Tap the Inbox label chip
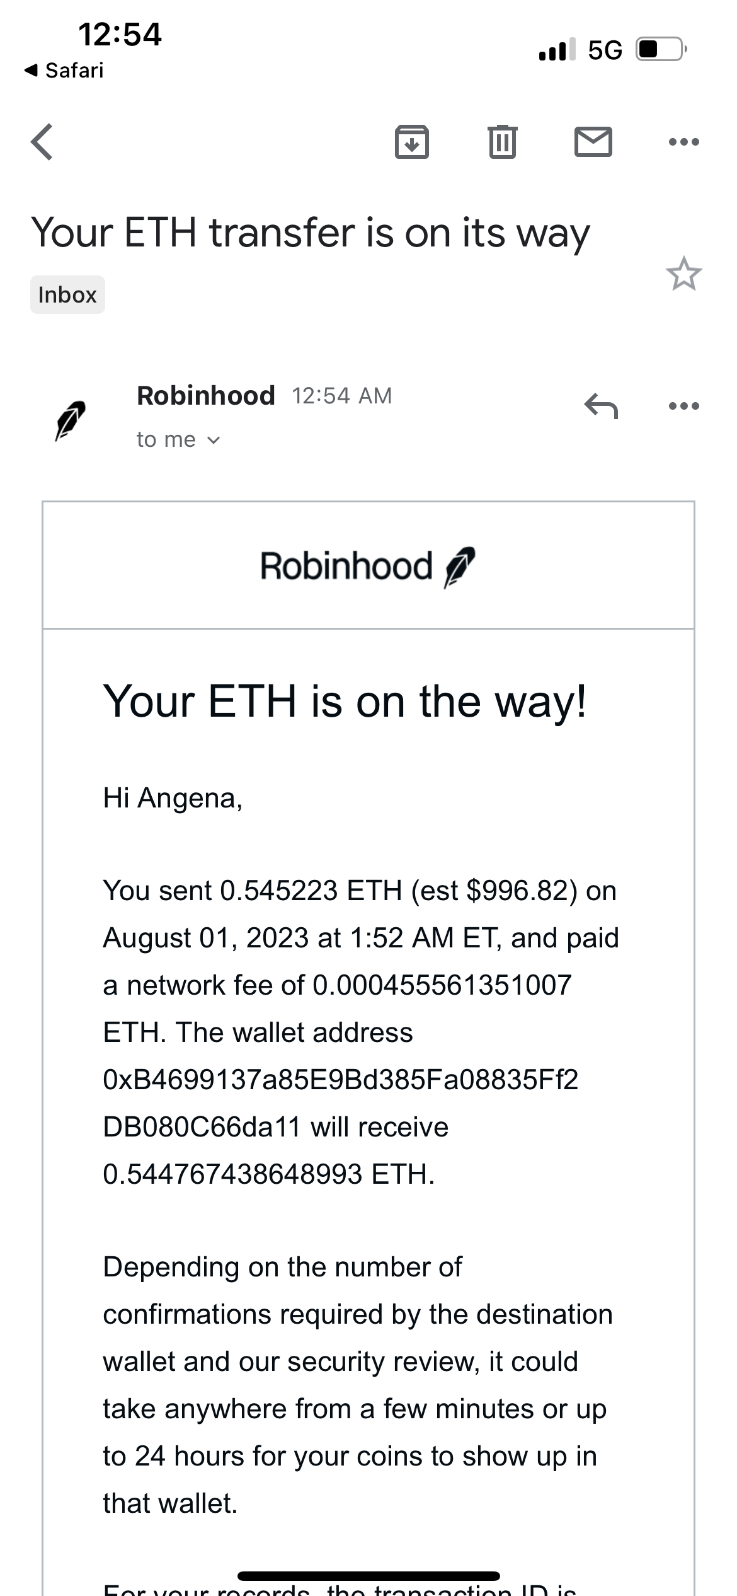Viewport: 737px width, 1596px height. point(67,294)
